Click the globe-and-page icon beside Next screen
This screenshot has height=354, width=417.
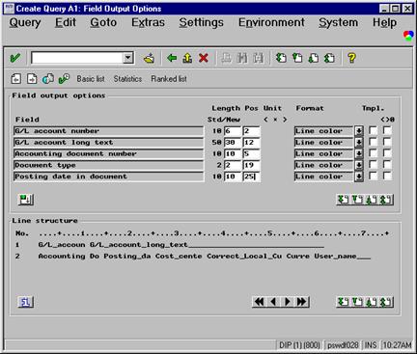pos(48,79)
